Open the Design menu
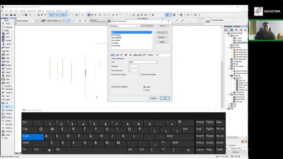 coord(23,11)
